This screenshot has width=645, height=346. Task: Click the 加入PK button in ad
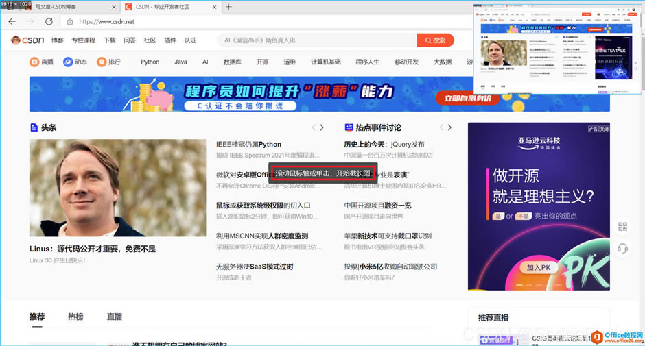(x=539, y=267)
